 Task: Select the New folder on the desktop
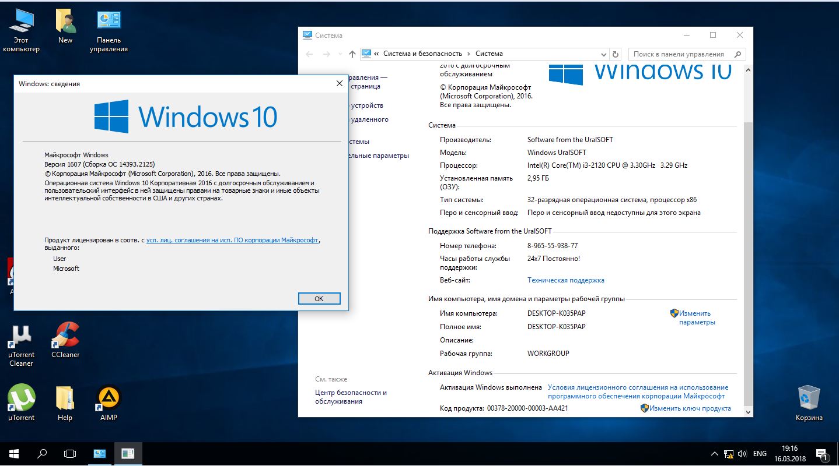tap(65, 27)
